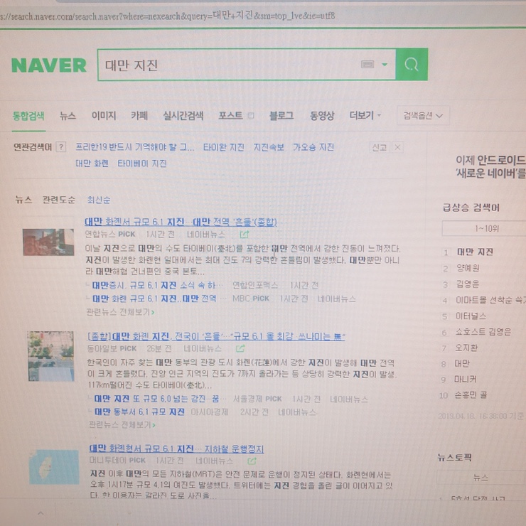Open external link icon next to 연합뉴스 네이버뉴스
Screen dimensions: 526x526
tap(245, 235)
